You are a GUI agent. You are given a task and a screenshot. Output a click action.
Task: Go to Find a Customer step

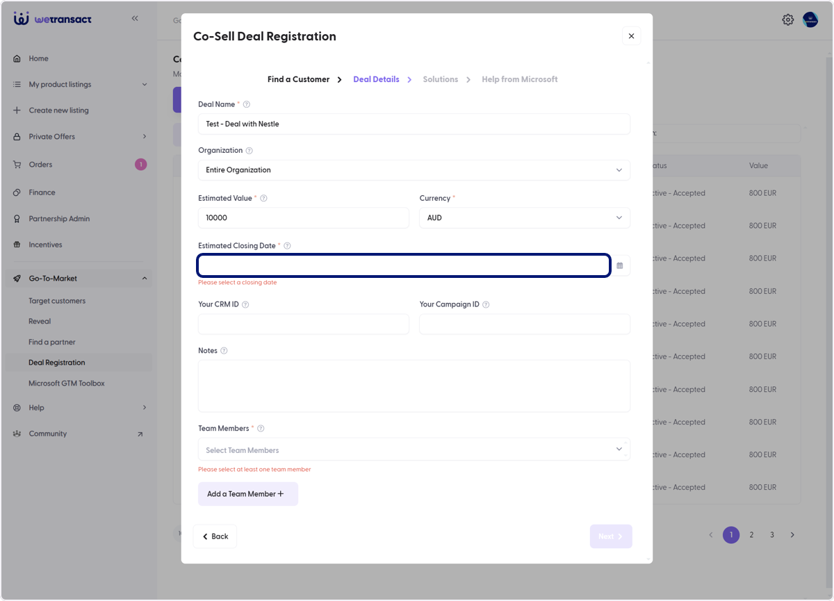[x=298, y=79]
